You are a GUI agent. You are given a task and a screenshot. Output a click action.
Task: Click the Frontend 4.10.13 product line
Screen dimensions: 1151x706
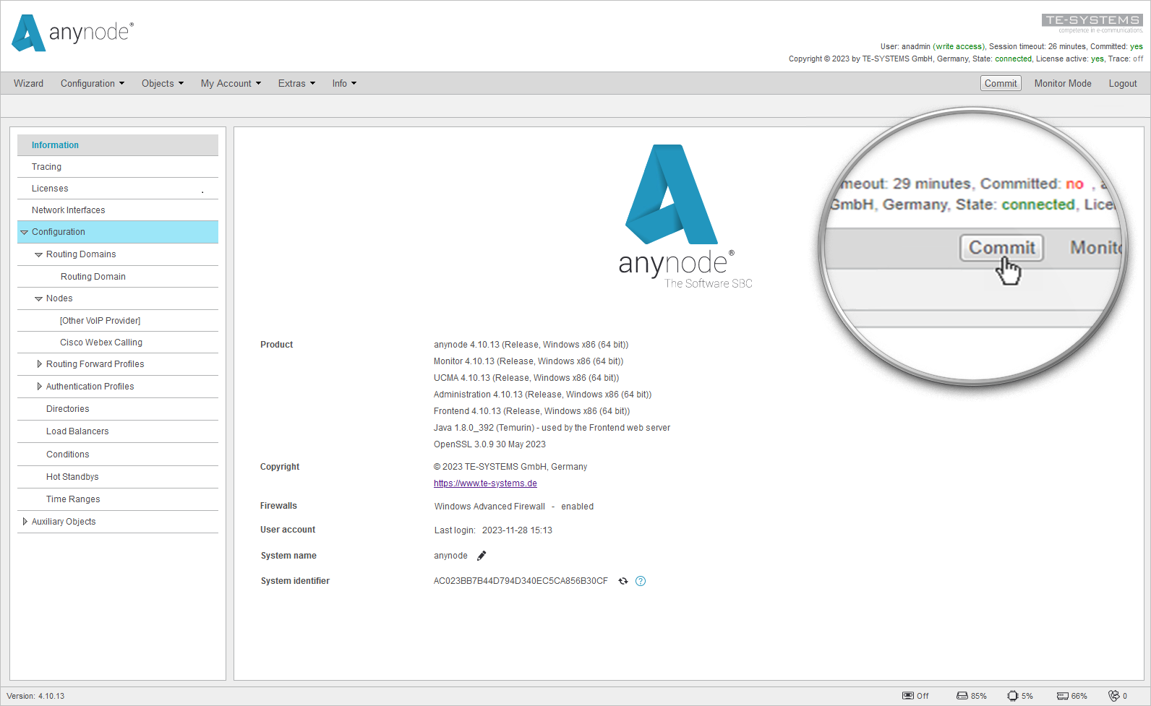click(531, 411)
